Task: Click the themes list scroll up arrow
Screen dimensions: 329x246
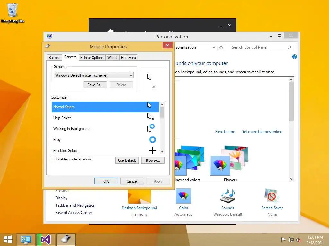Action: point(291,79)
